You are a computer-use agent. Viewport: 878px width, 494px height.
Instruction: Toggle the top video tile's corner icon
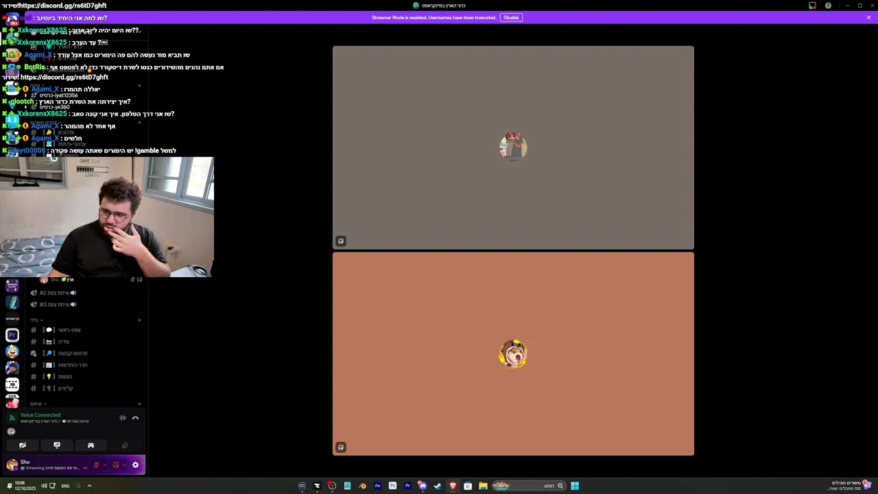point(341,241)
